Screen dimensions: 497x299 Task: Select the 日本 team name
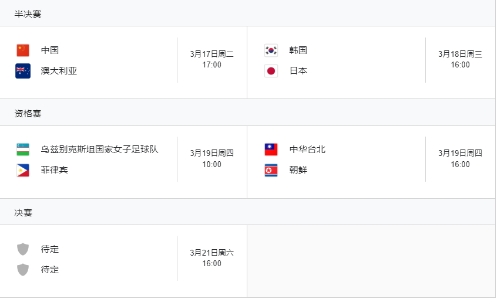298,71
